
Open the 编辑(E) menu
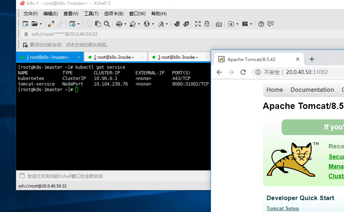[x=50, y=14]
